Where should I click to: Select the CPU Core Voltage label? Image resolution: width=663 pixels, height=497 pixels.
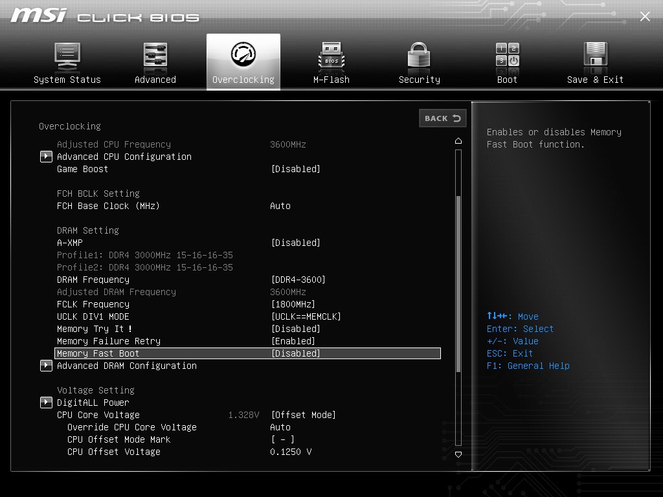pos(98,415)
